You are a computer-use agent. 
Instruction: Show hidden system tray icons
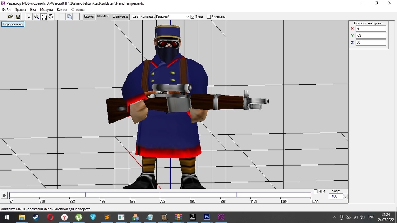pos(334,217)
